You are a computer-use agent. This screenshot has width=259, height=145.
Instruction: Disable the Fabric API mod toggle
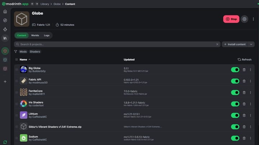[235, 81]
